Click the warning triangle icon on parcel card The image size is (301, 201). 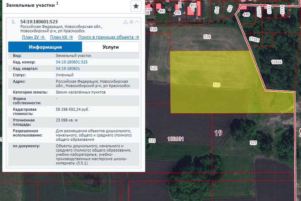[126, 22]
